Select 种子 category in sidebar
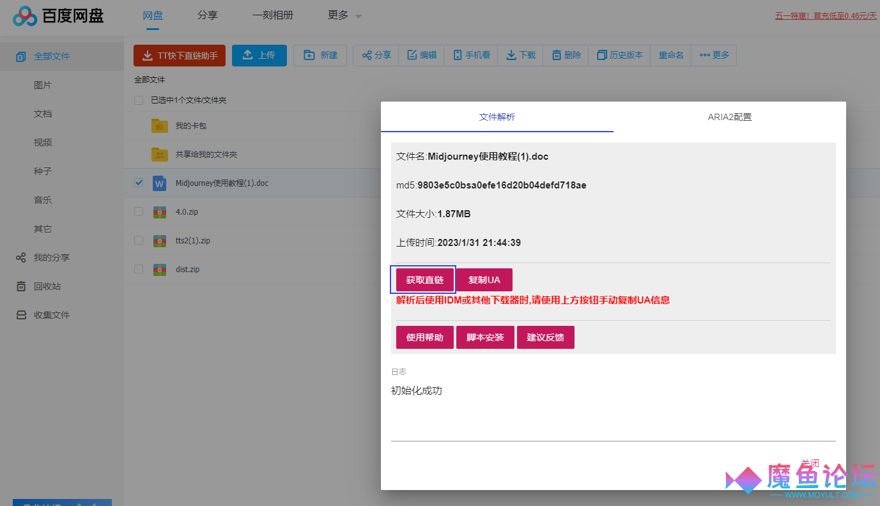 pyautogui.click(x=43, y=171)
